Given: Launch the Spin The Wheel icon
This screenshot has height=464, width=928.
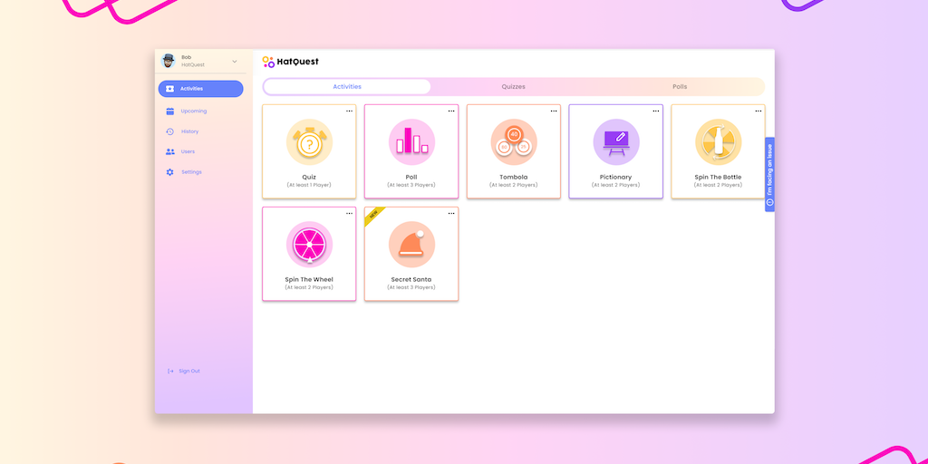Looking at the screenshot, I should (309, 245).
